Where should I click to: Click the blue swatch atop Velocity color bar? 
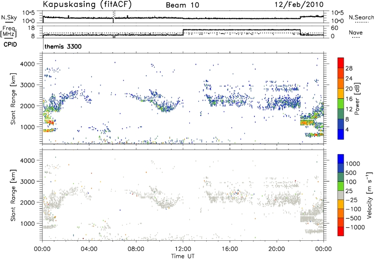click(x=341, y=159)
